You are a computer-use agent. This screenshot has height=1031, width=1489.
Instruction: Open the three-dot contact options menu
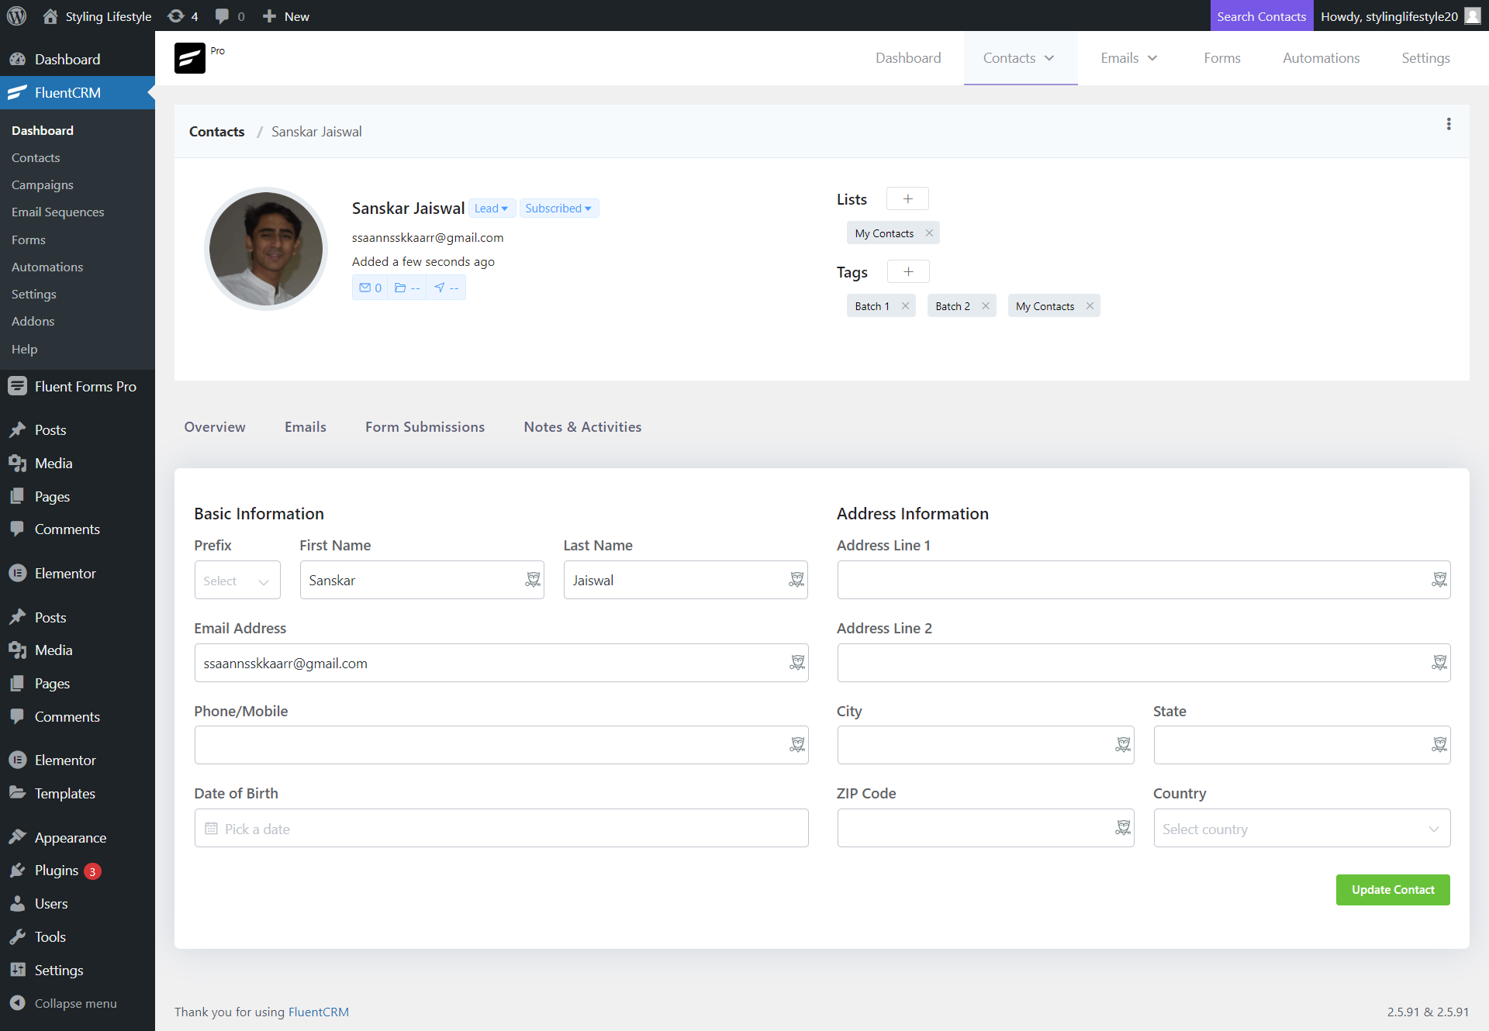(1449, 124)
